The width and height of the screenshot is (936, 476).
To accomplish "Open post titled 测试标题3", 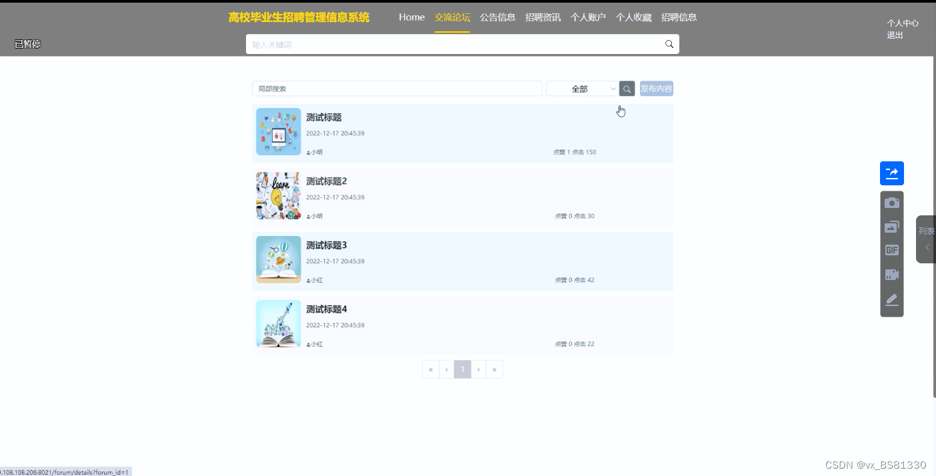I will 327,245.
